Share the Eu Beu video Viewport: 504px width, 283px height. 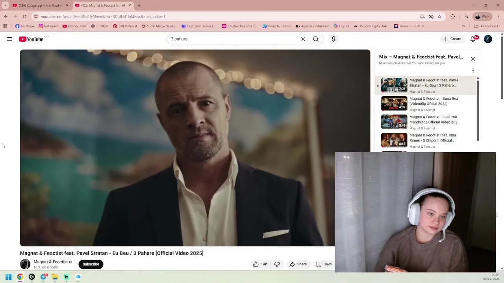(x=298, y=264)
